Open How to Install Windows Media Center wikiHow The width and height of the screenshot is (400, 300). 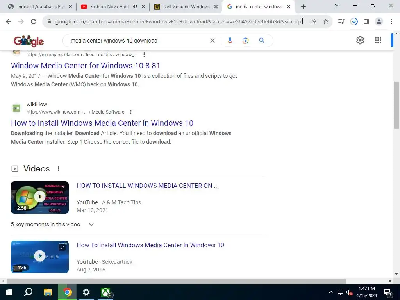[102, 123]
